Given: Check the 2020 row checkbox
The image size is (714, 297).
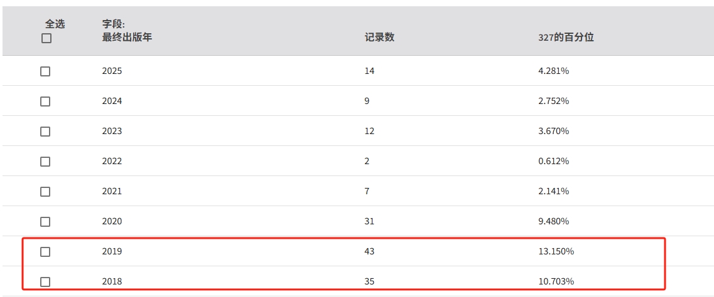Looking at the screenshot, I should pos(45,222).
